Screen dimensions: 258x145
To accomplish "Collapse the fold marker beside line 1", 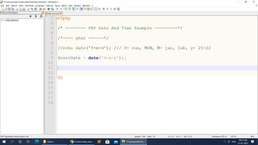I will [56, 18].
